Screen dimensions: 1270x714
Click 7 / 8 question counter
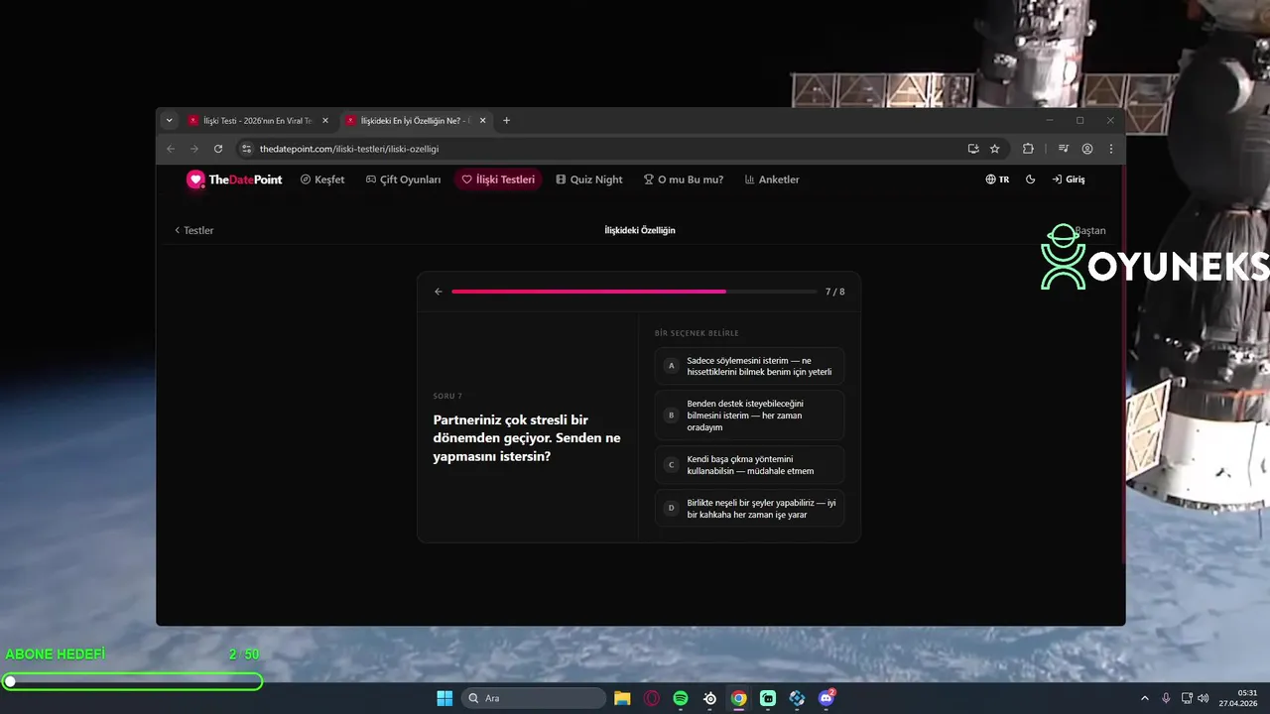[x=835, y=292]
